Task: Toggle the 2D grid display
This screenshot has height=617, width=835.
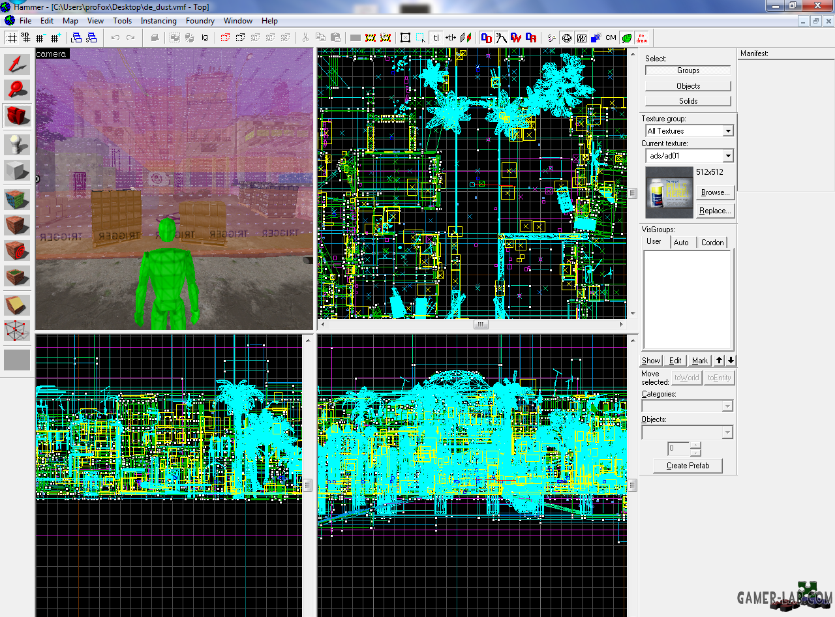Action: (x=12, y=38)
